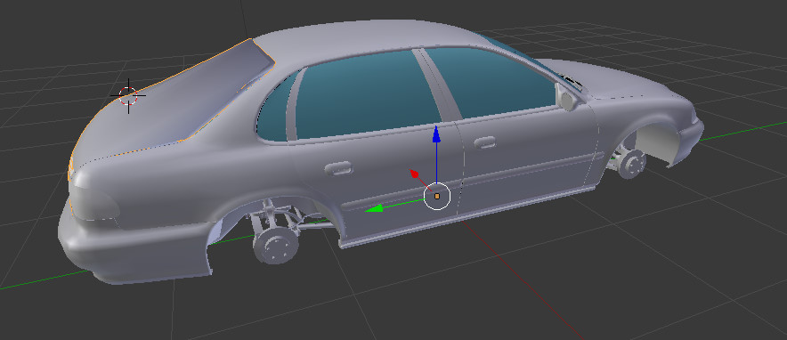Click the 3D cursor crosshair
The width and height of the screenshot is (787, 340).
pos(128,95)
